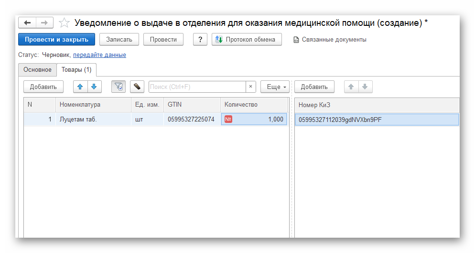This screenshot has width=475, height=253.
Task: Toggle the filter funnel button
Action: (x=119, y=87)
